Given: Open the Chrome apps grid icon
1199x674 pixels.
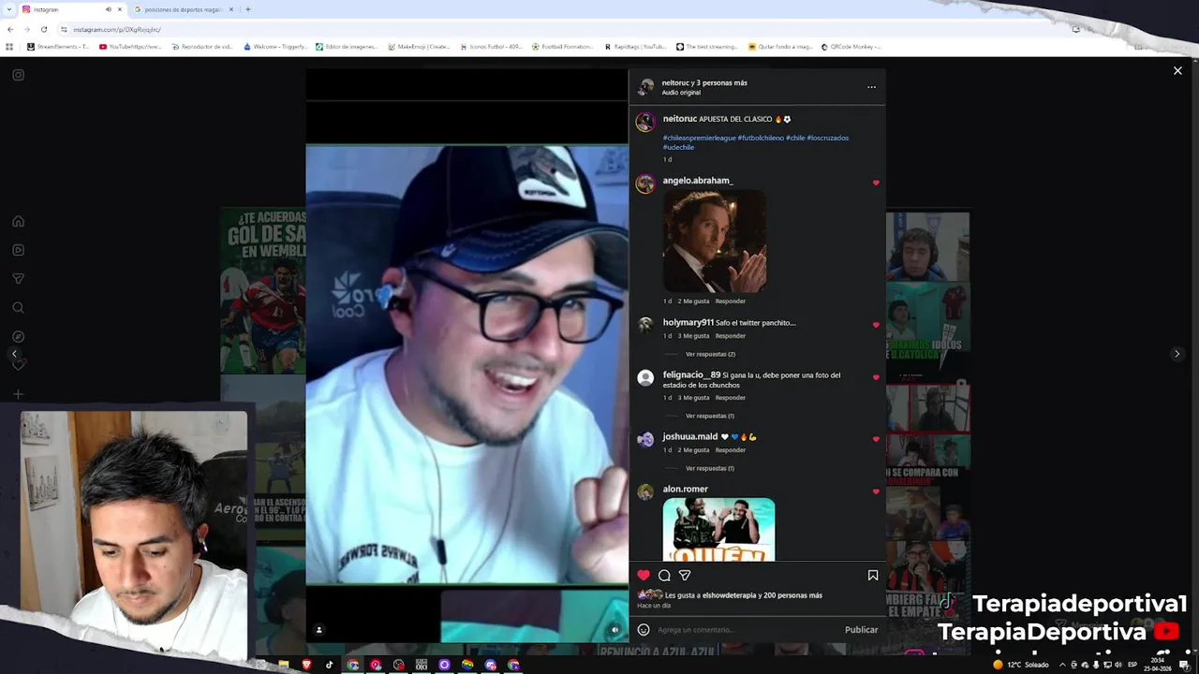Looking at the screenshot, I should click(x=9, y=46).
